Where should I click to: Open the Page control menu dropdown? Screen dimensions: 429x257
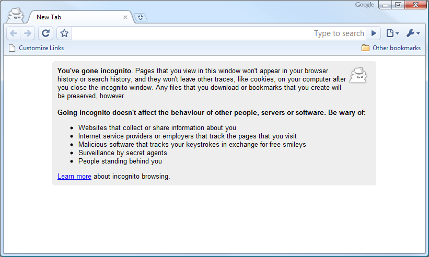(392, 33)
